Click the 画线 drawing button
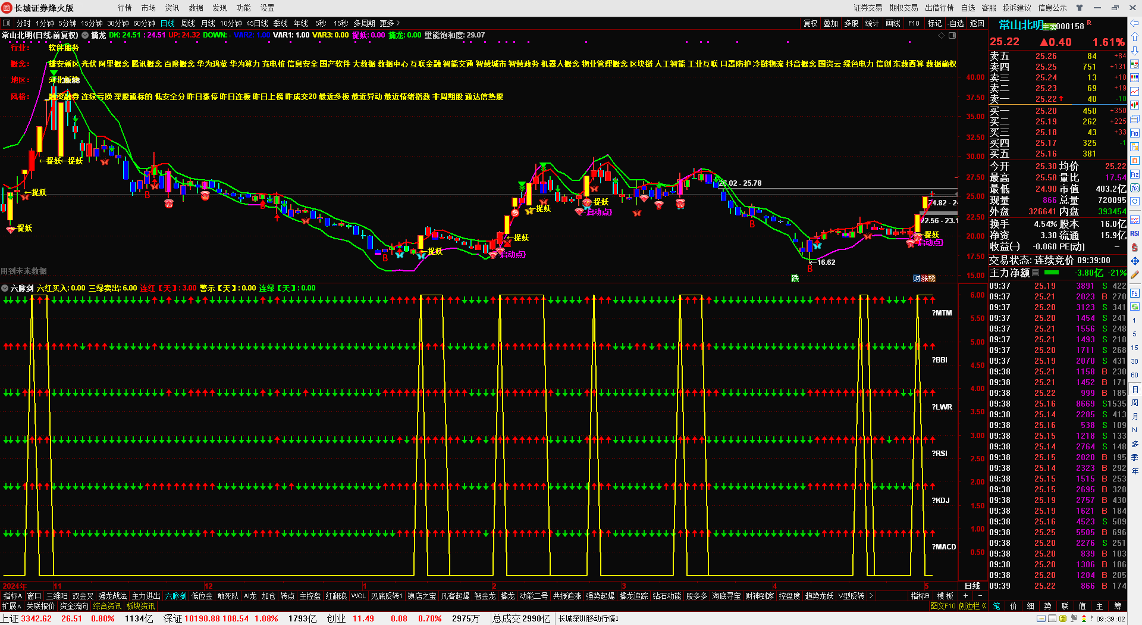 893,23
